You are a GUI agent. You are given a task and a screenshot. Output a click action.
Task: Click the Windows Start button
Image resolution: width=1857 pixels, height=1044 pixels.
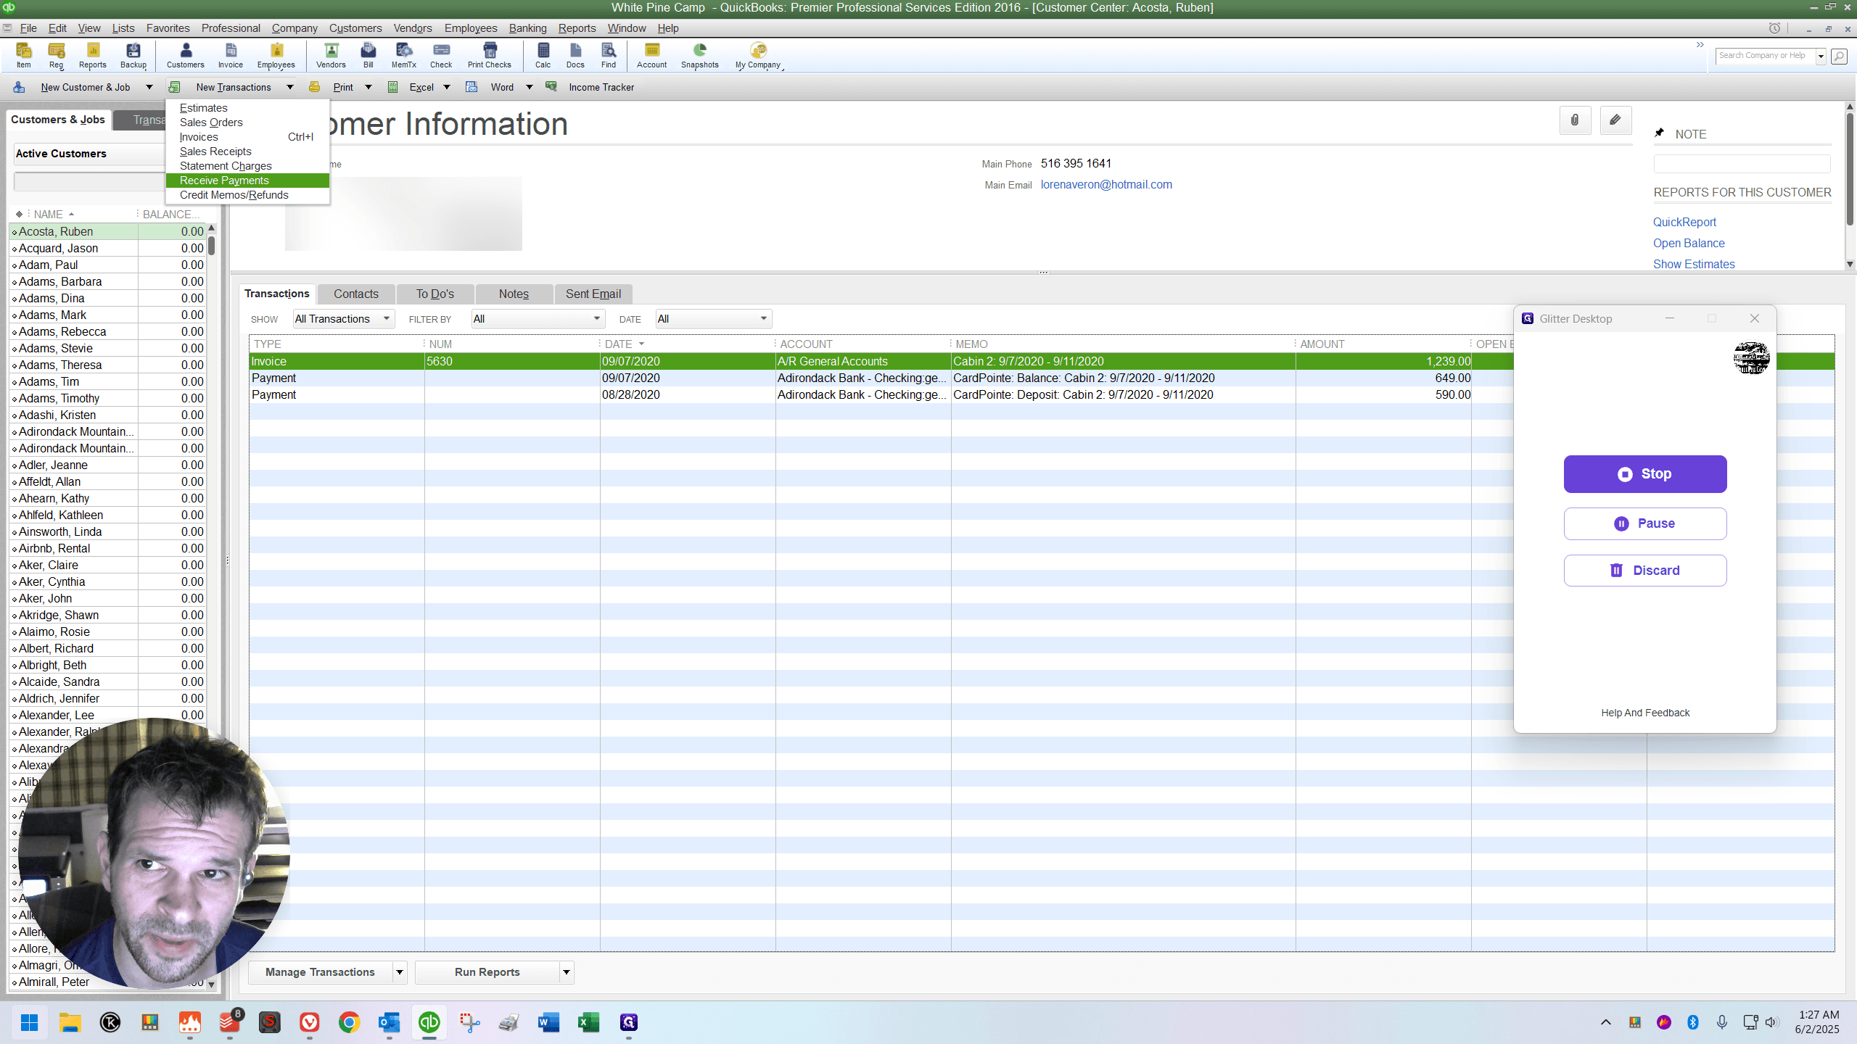pyautogui.click(x=30, y=1022)
